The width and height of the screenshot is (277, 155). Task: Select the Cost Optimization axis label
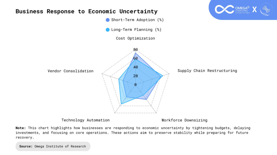point(136,38)
